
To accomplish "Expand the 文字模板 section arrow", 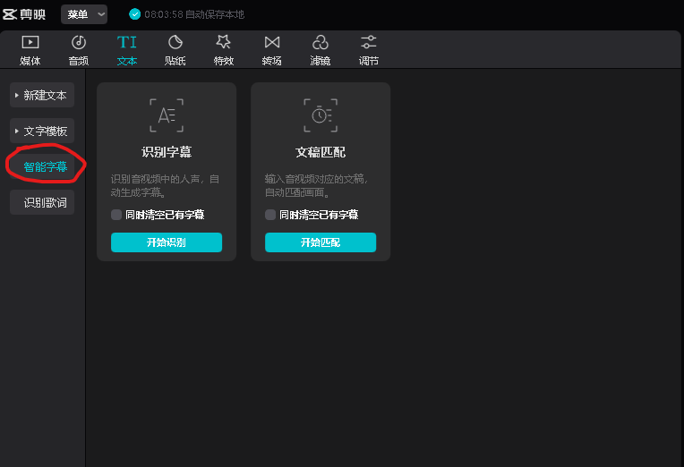I will click(x=17, y=131).
